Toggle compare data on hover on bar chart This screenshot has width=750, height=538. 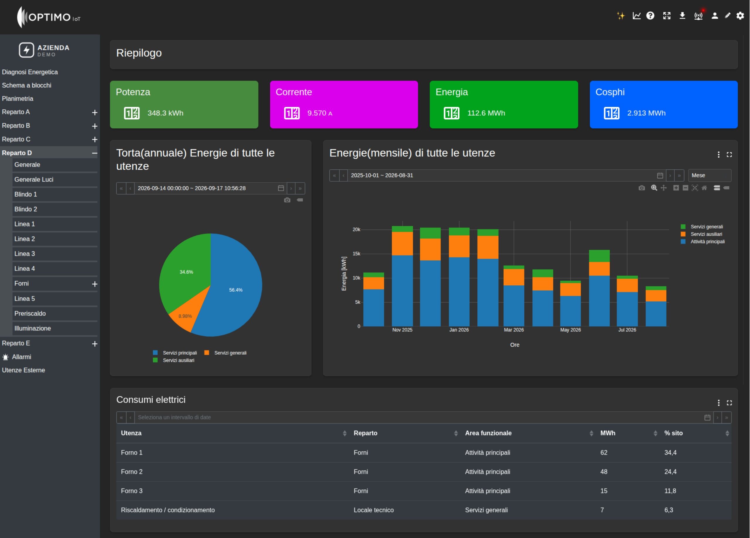(x=717, y=188)
